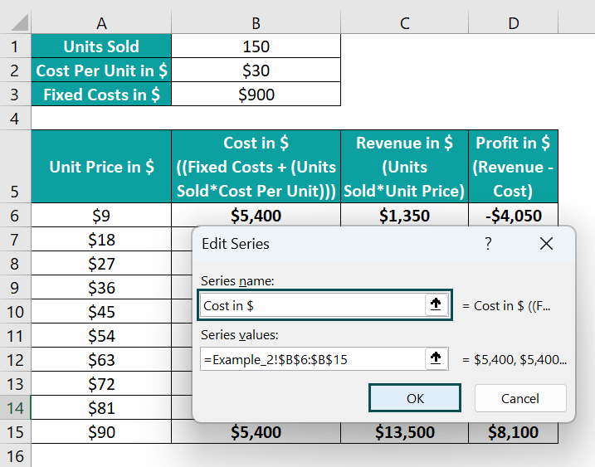Select row 4 header
The height and width of the screenshot is (467, 595).
pyautogui.click(x=15, y=119)
